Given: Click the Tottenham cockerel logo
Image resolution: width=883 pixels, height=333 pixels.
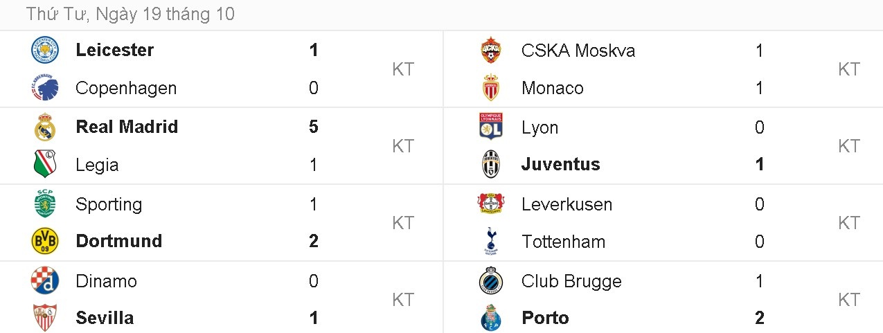Looking at the screenshot, I should click(x=491, y=241).
